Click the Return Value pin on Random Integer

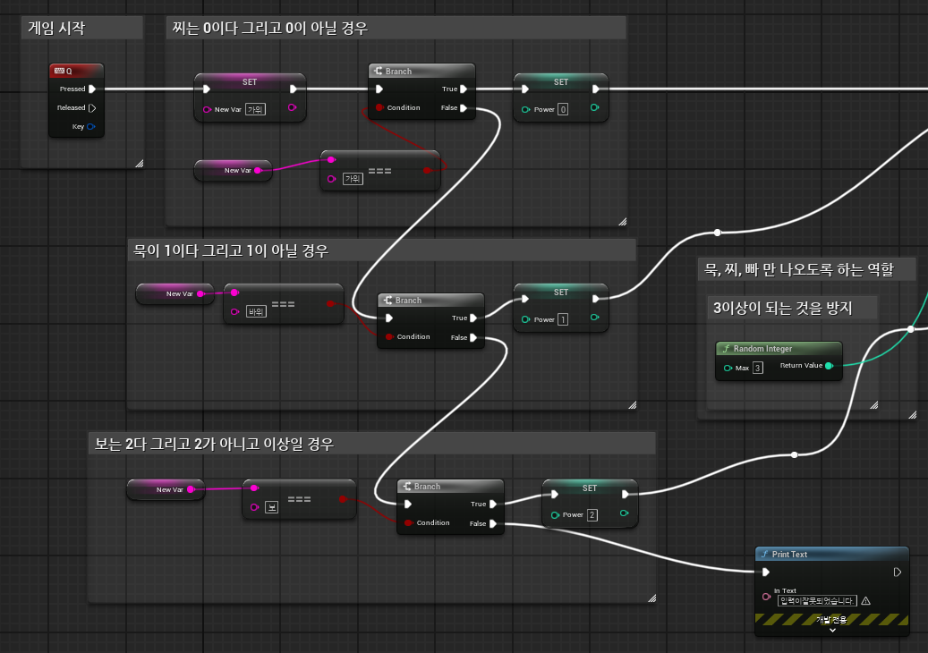[830, 366]
